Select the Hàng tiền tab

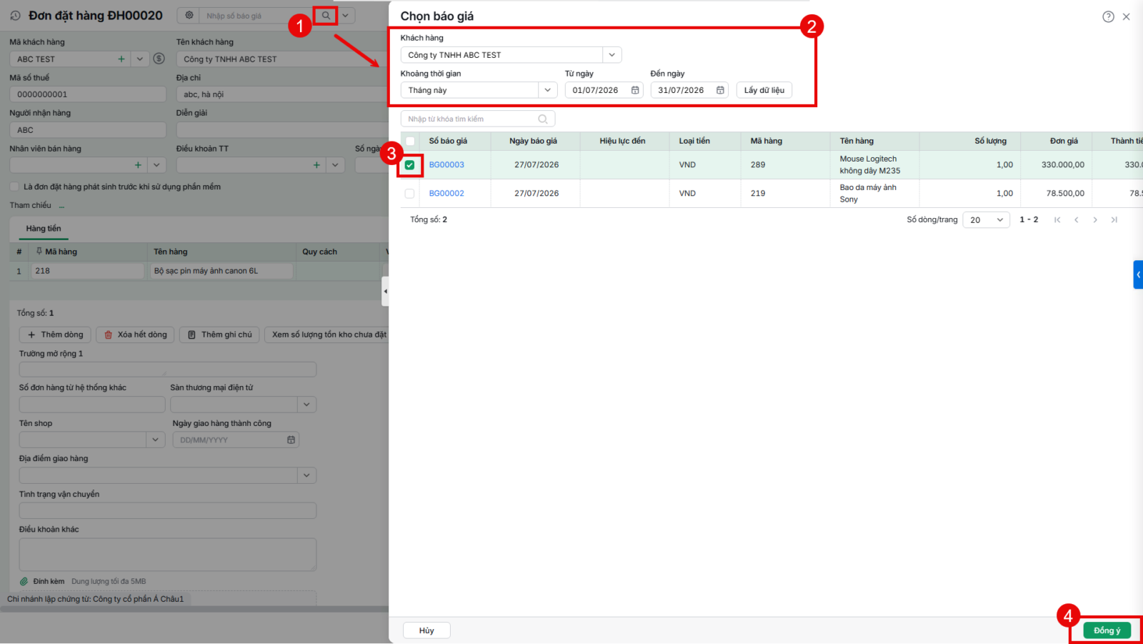44,229
